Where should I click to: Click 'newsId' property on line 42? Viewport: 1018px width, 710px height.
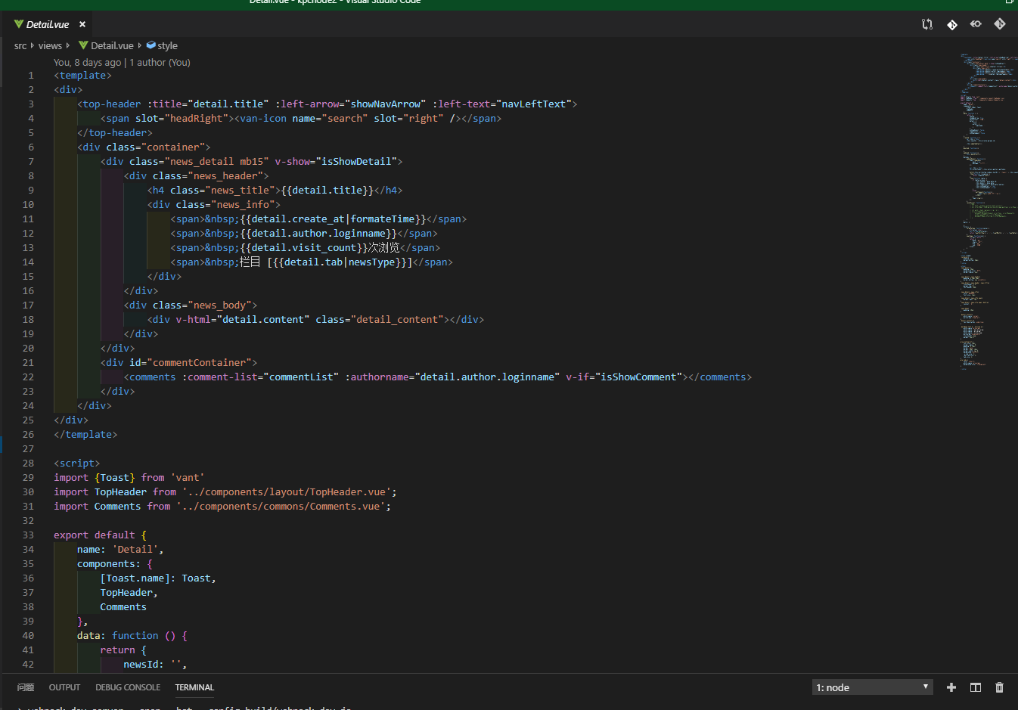coord(141,664)
